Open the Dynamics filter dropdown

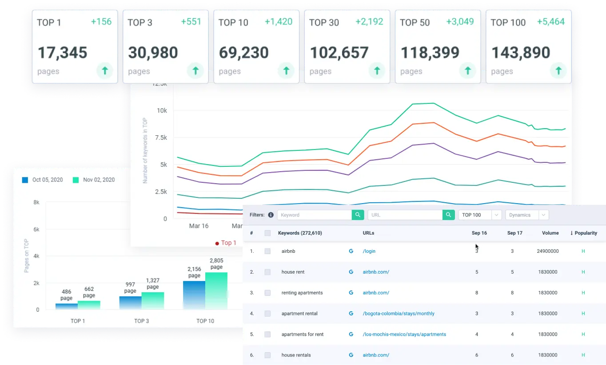tap(527, 215)
